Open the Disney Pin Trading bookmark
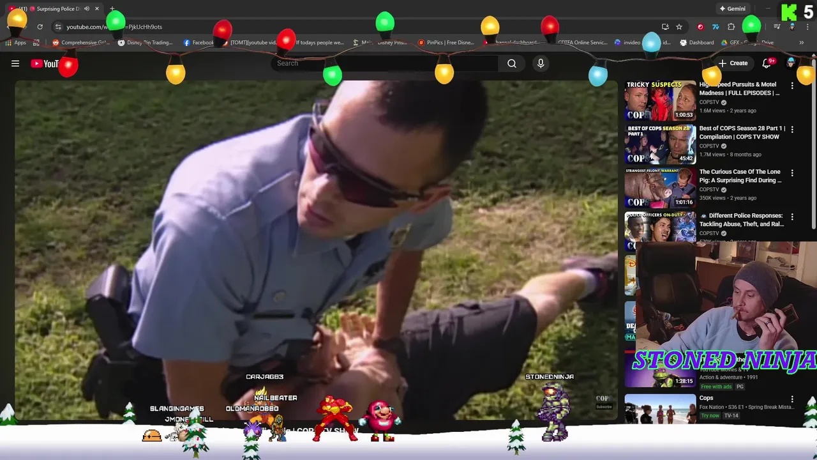The height and width of the screenshot is (460, 817). point(146,43)
